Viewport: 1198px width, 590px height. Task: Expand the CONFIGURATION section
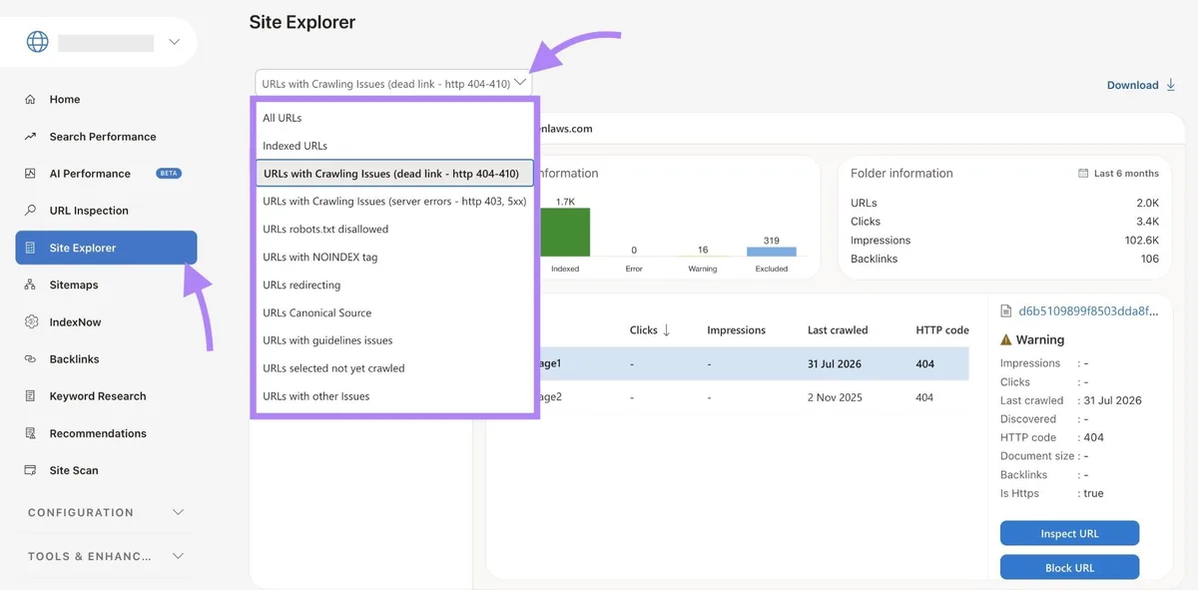[106, 512]
